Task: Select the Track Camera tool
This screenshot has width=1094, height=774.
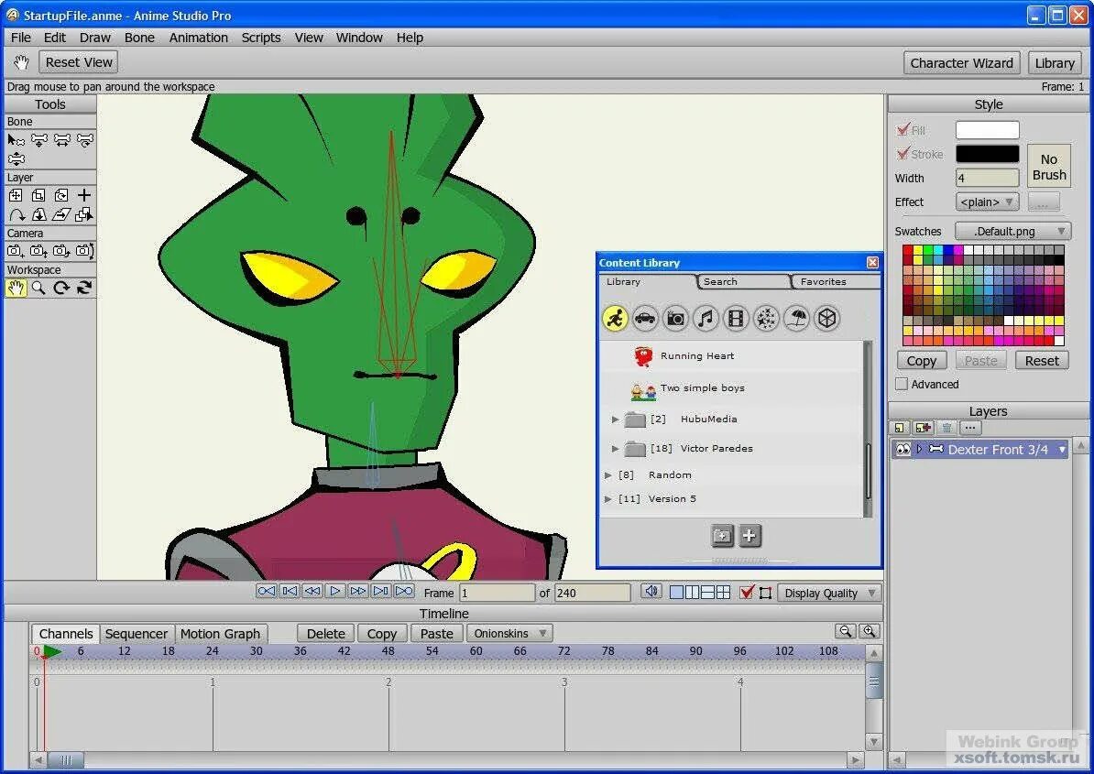Action: pos(16,251)
